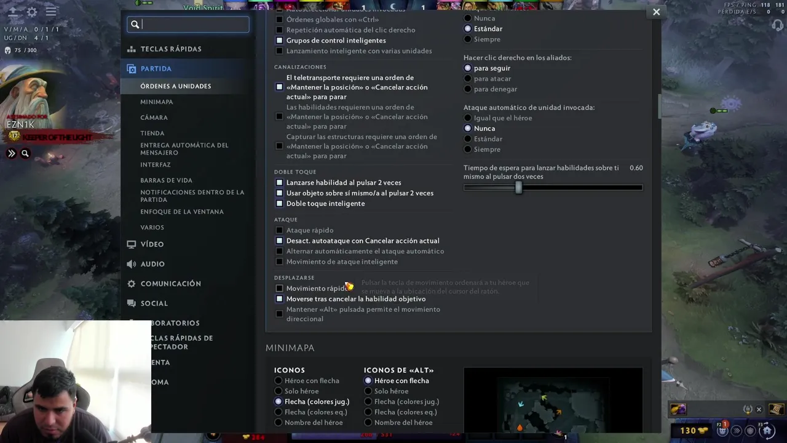Image resolution: width=787 pixels, height=443 pixels.
Task: Click the 0.60 wait time value
Action: [636, 168]
